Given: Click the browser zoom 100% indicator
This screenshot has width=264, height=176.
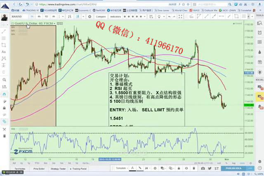Looking at the screenshot, I should coord(259,174).
